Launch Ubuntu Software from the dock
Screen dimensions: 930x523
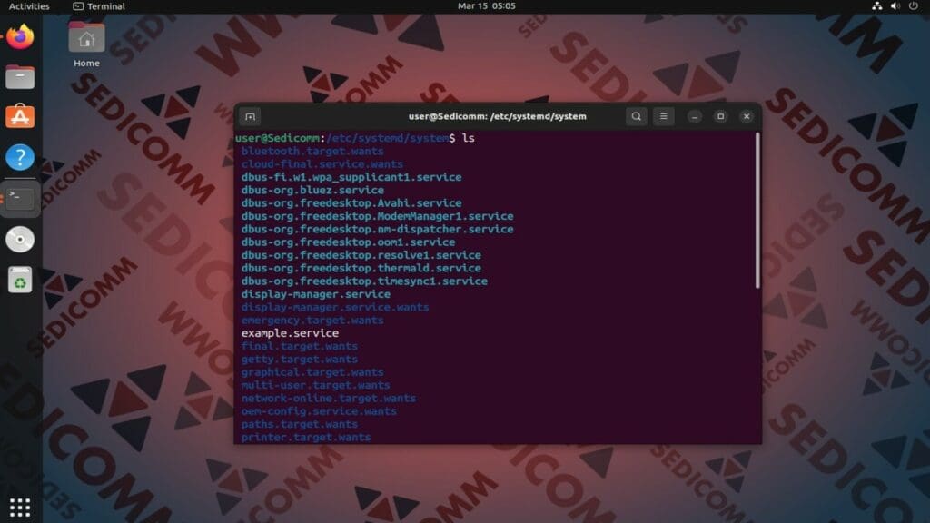[x=20, y=117]
